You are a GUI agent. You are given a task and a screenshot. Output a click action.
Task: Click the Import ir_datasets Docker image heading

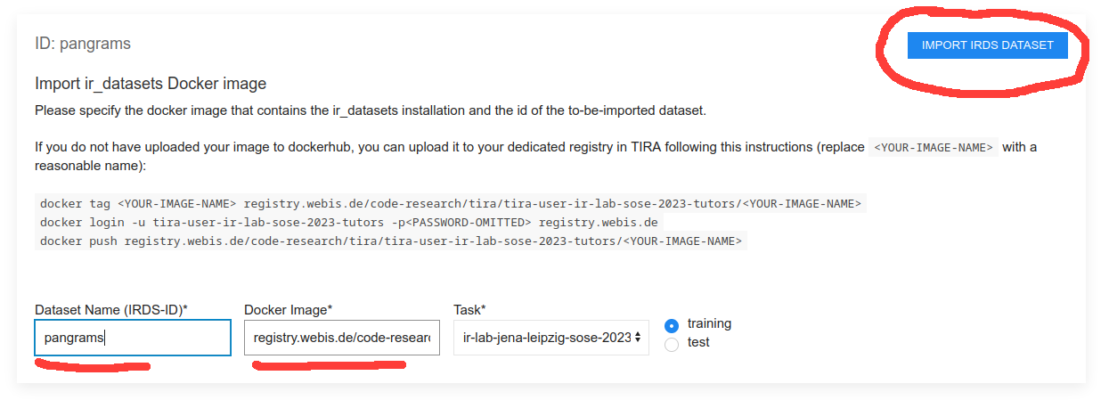(x=151, y=84)
